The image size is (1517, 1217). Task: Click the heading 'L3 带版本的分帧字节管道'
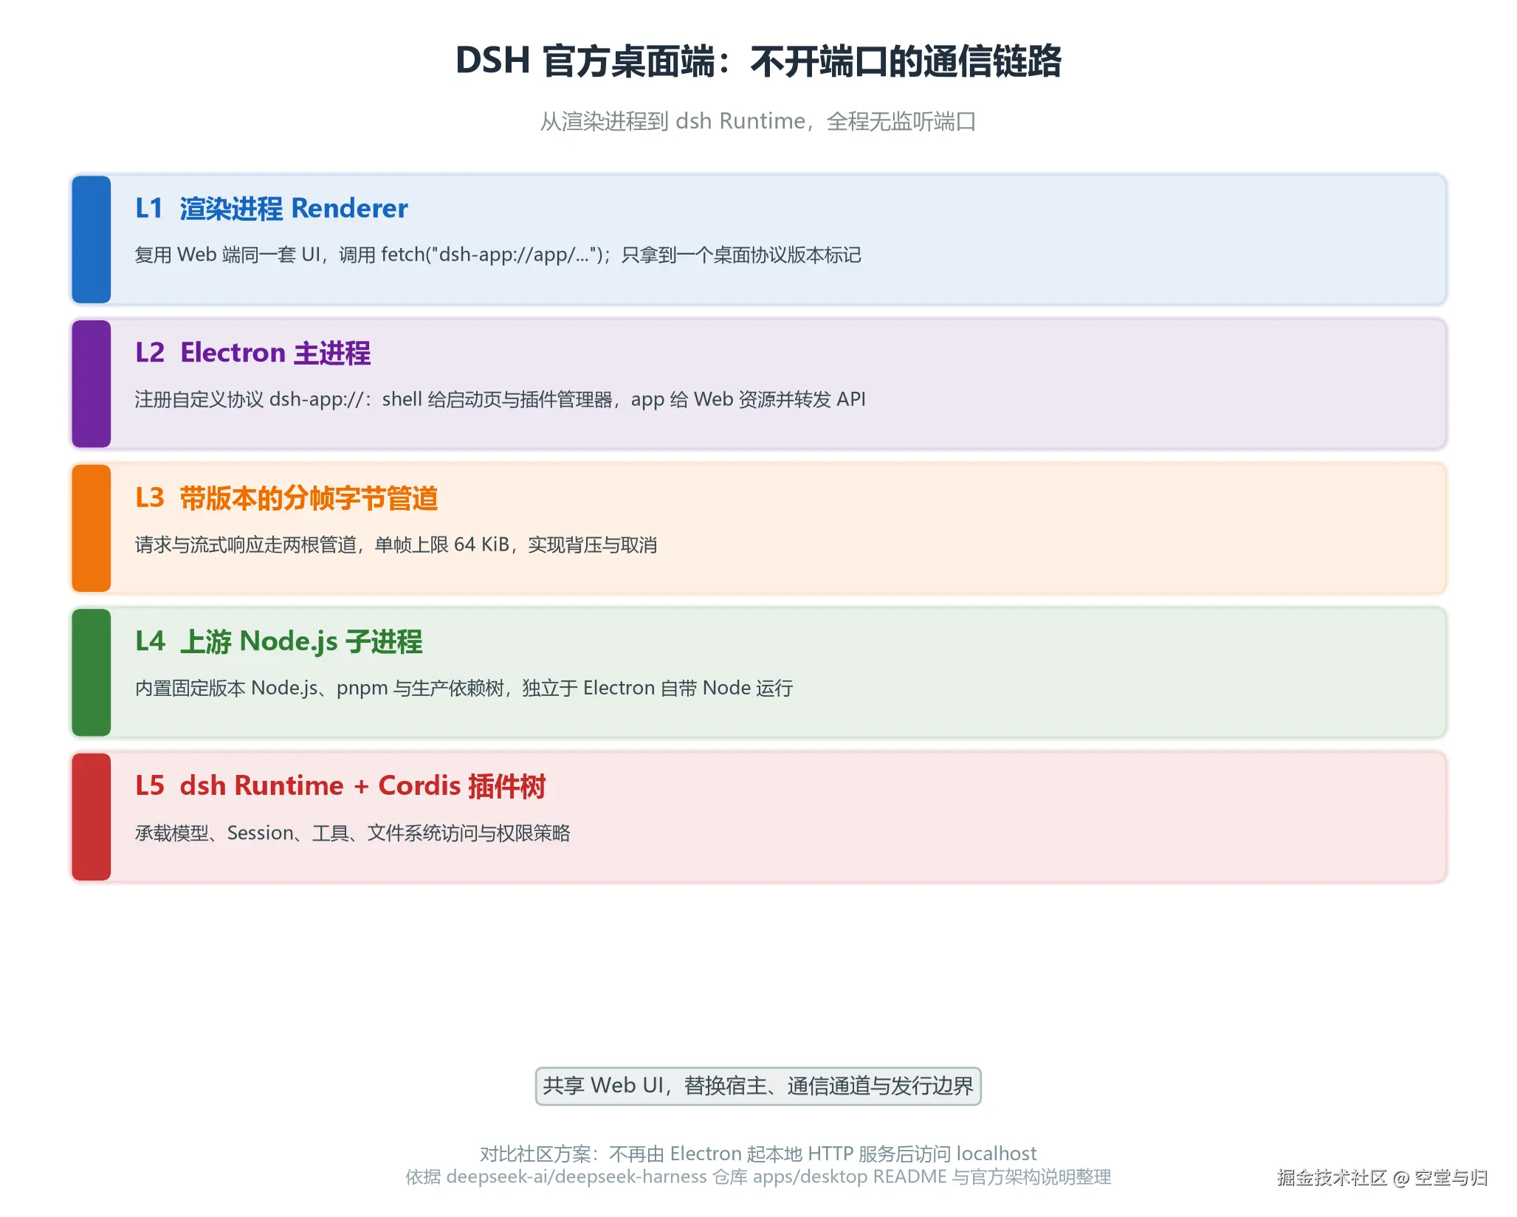[286, 498]
